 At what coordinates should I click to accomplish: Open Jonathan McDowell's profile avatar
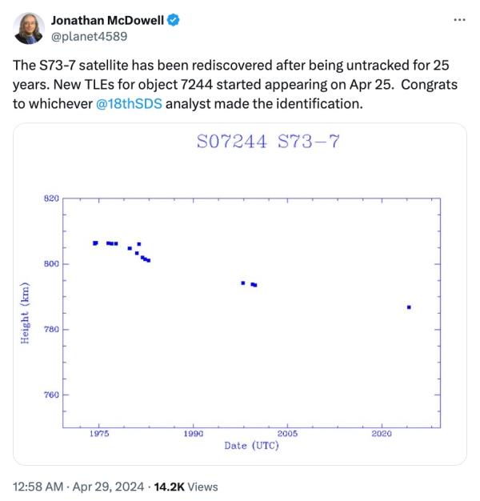tap(30, 27)
